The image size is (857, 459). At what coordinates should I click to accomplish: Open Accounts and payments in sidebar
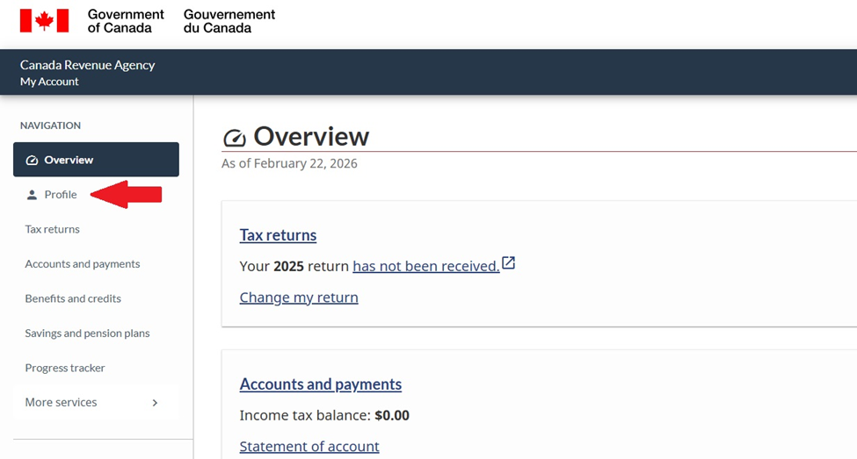click(82, 264)
